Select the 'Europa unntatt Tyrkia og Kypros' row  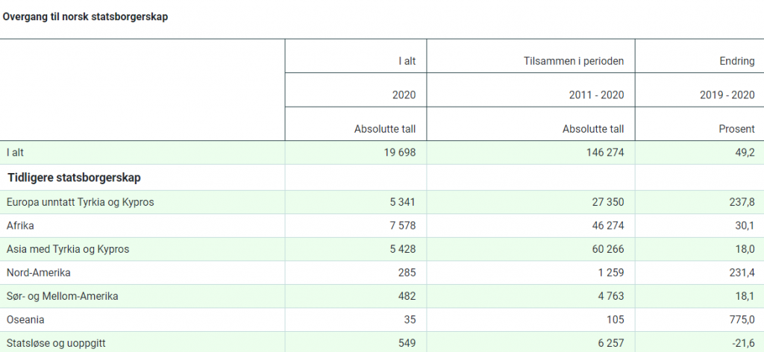382,201
